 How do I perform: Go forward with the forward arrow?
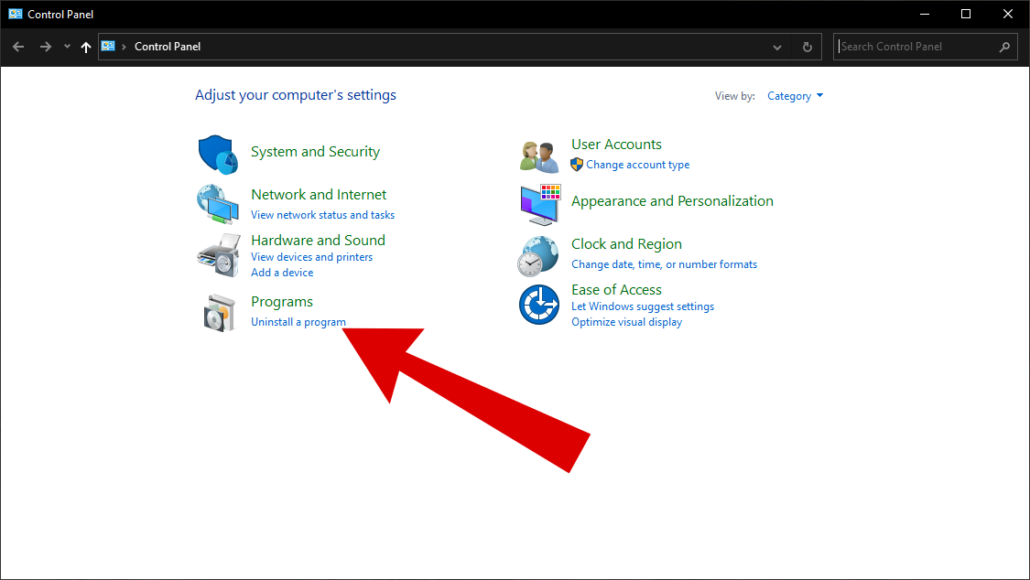click(x=46, y=47)
